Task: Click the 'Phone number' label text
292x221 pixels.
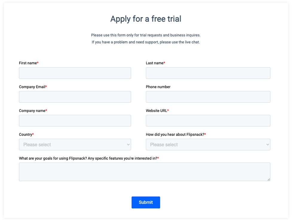Action: (158, 87)
